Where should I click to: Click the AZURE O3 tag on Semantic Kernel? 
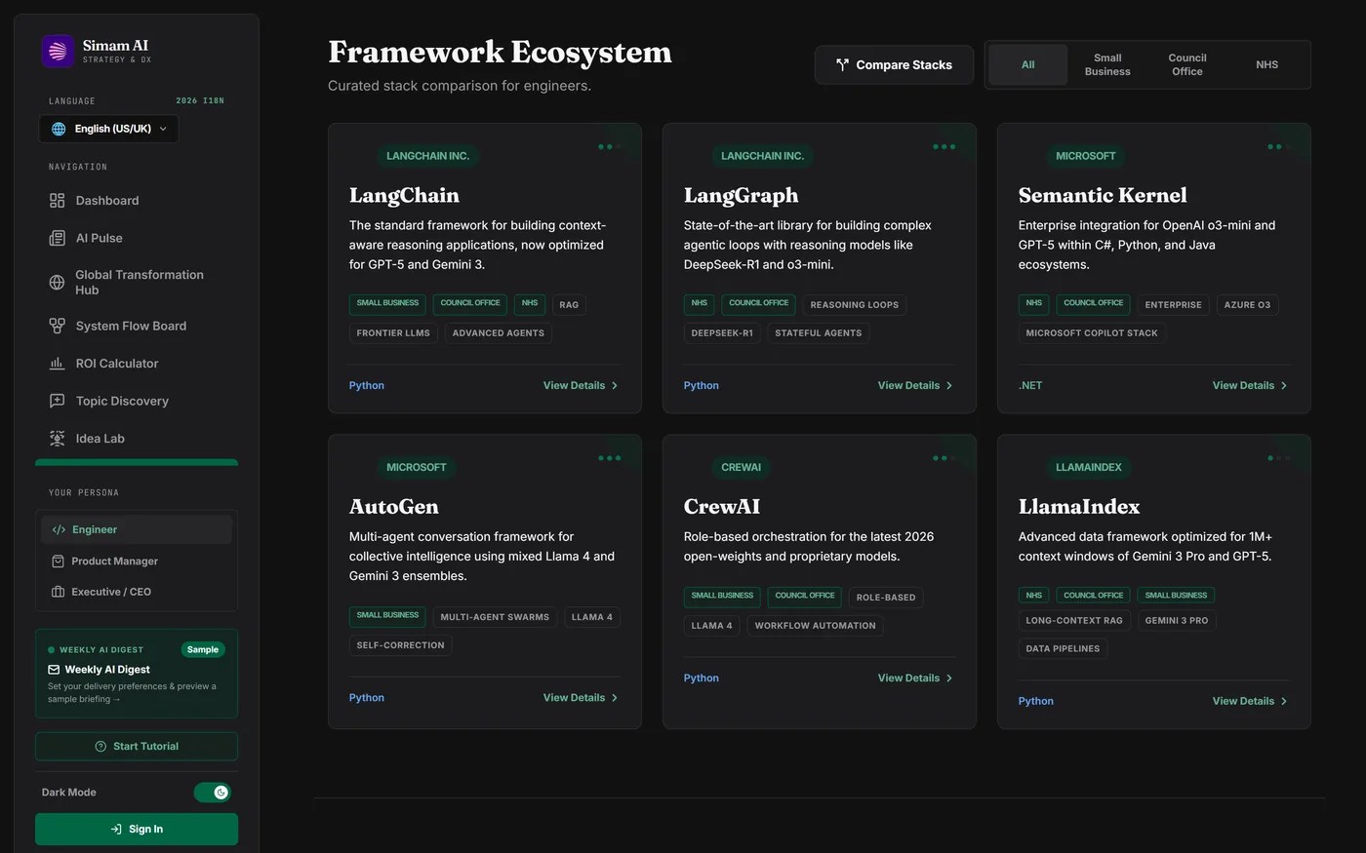point(1247,305)
